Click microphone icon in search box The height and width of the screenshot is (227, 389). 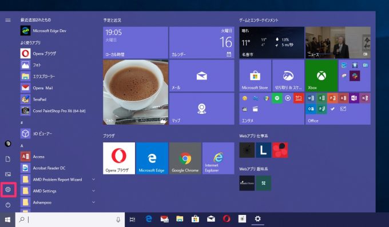tap(118, 220)
